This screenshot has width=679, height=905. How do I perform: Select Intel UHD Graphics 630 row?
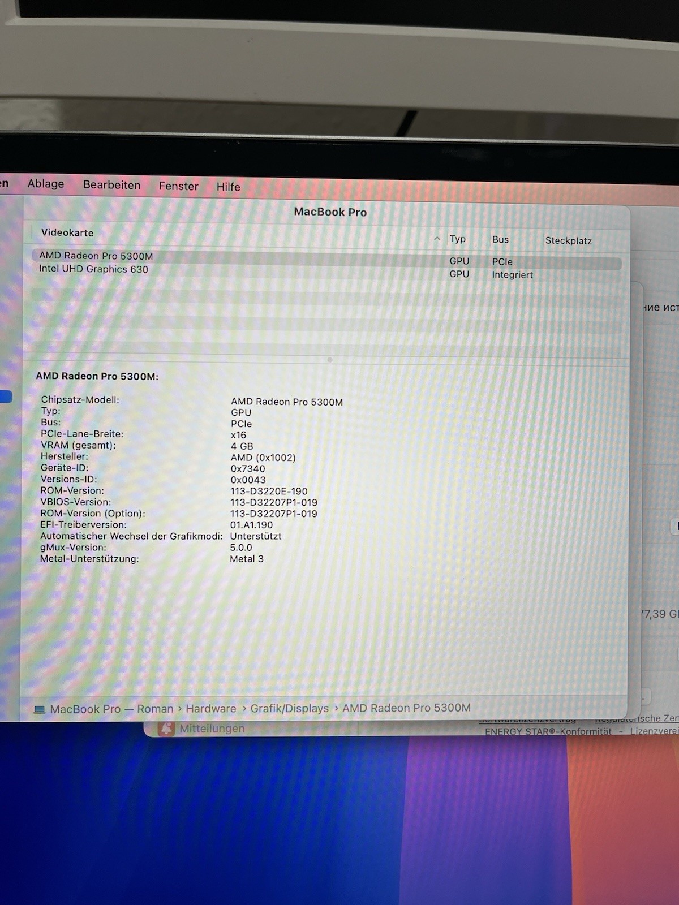tap(326, 272)
